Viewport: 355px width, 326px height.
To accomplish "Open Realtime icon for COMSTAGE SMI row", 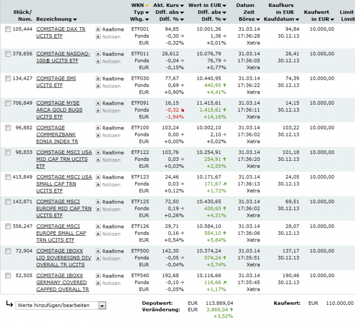I will click(x=98, y=78).
